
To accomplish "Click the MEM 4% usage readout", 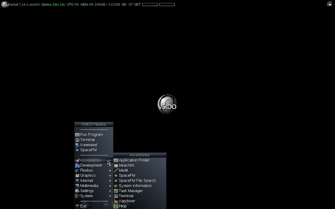I will tap(100, 5).
